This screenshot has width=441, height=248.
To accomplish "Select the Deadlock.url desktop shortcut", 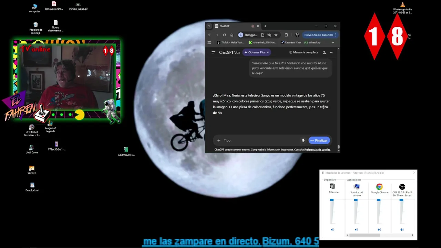I will (32, 187).
